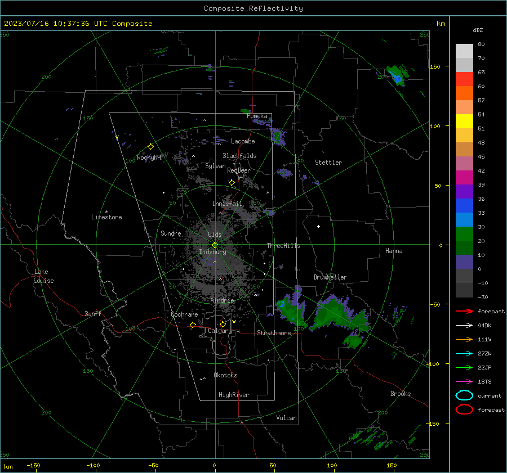Screen dimensions: 507x473
Task: Click white asterisk marker east of Innisfail
Action: coord(268,193)
